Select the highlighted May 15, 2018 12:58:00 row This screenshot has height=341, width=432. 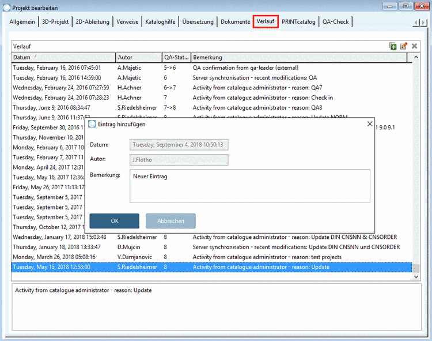tap(211, 267)
